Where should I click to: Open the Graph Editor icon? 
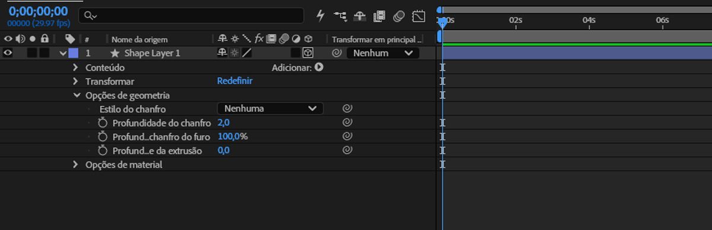click(x=419, y=16)
